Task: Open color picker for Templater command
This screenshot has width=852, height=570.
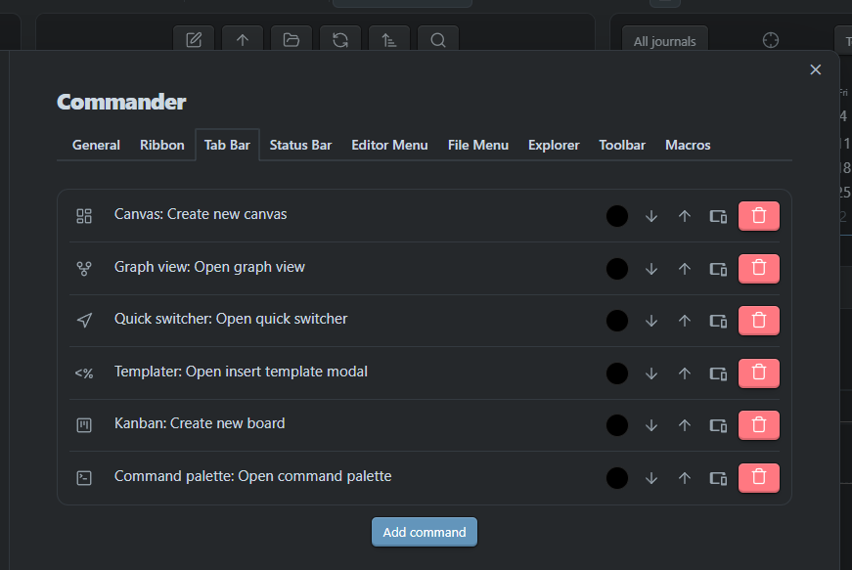Action: 617,373
